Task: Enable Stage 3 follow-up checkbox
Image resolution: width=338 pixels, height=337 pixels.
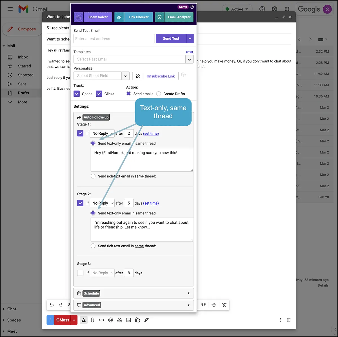Action: [x=80, y=273]
